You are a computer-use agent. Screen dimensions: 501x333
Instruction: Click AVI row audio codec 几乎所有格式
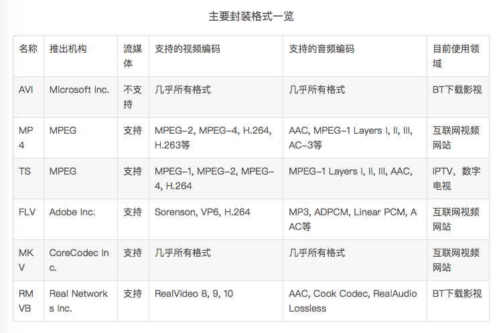coord(355,97)
